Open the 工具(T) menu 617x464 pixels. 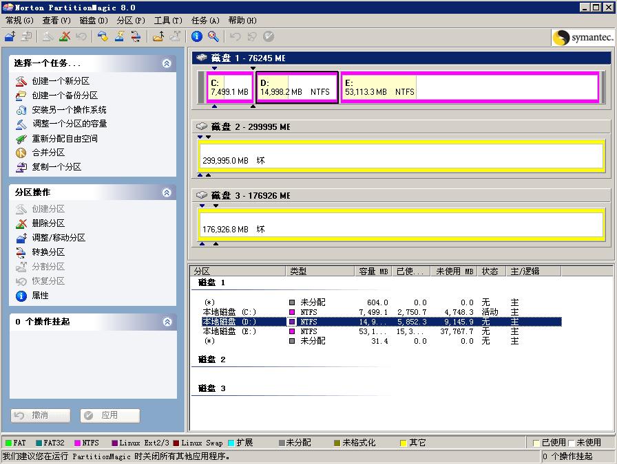tap(167, 21)
